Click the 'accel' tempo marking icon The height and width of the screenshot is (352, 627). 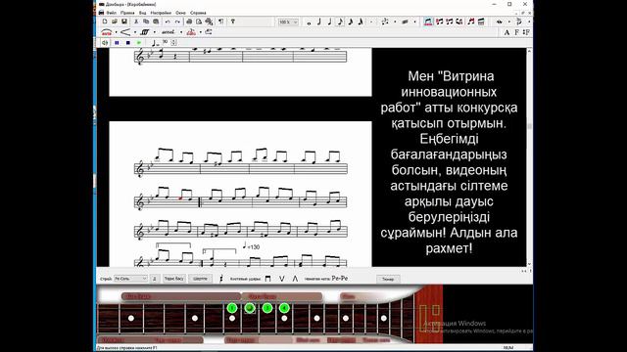pos(168,32)
